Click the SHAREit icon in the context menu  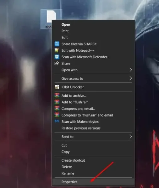[x=57, y=44]
